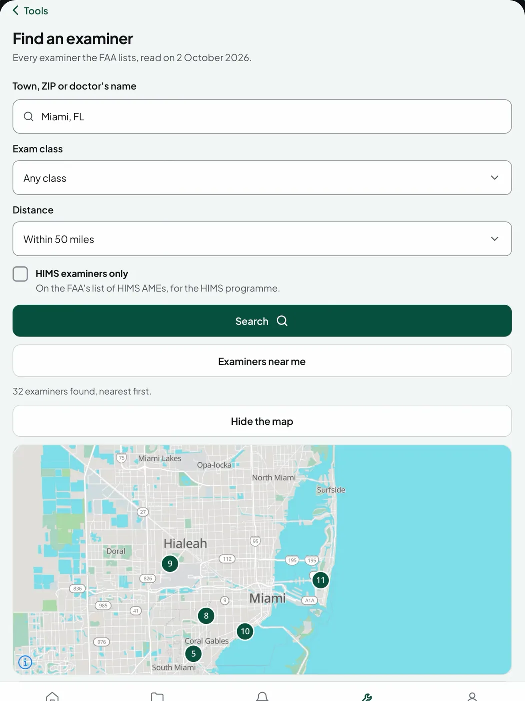
Task: Select map marker 10 near Miami
Action: click(245, 631)
